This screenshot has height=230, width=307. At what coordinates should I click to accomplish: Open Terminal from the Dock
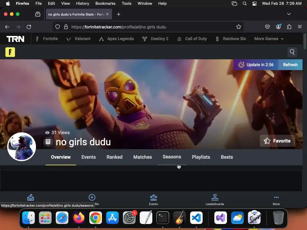point(163,218)
